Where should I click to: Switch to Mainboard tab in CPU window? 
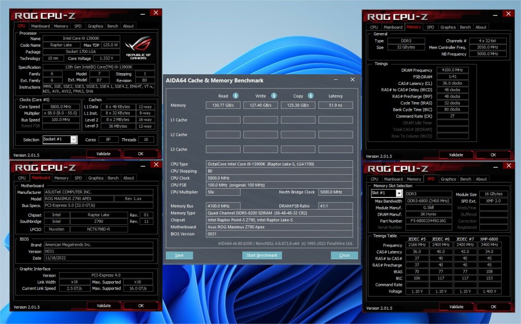(40, 26)
